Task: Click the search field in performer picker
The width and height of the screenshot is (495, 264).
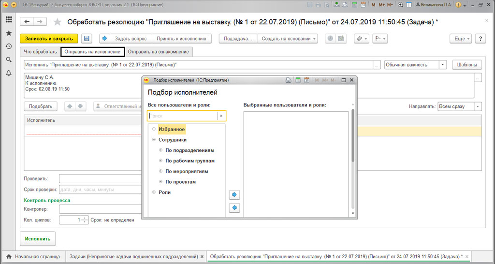Action: pyautogui.click(x=182, y=116)
